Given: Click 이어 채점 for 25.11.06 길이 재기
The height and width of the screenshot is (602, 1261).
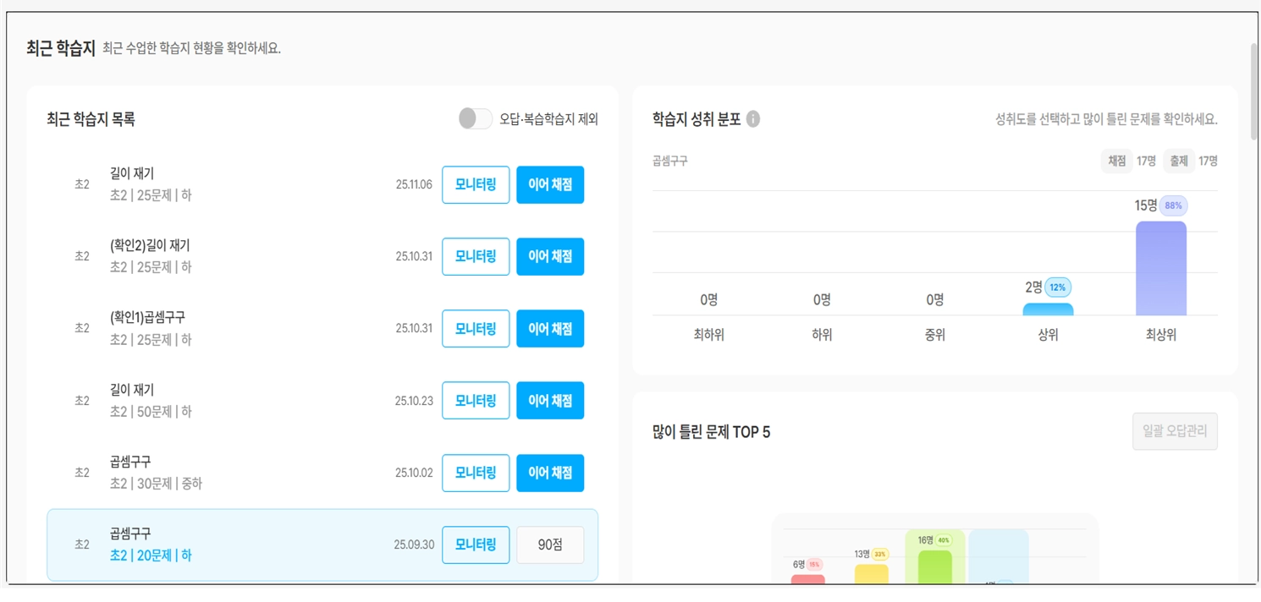Looking at the screenshot, I should pyautogui.click(x=550, y=185).
